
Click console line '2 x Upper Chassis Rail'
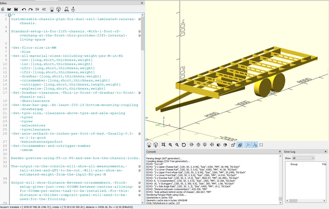193,167
